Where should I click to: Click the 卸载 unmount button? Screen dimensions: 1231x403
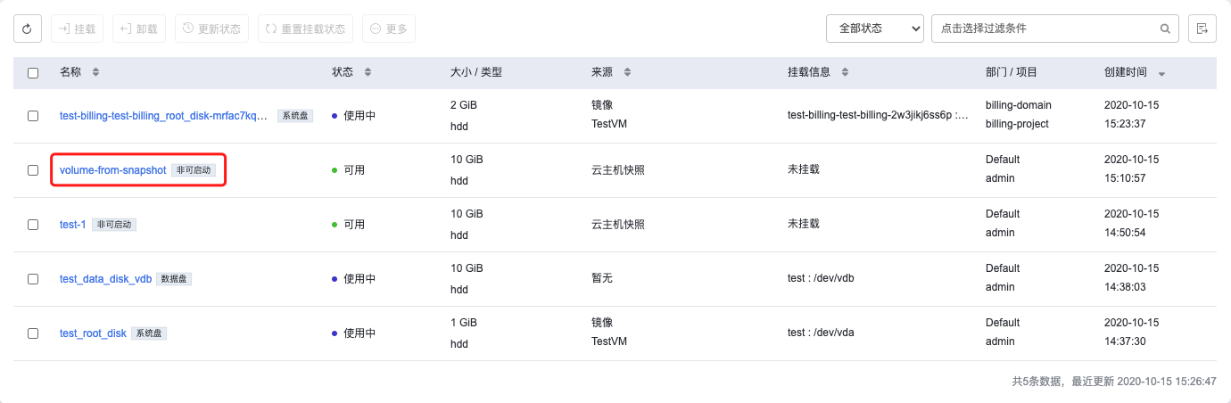click(x=138, y=29)
